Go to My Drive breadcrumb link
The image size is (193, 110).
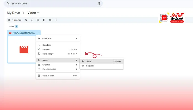pyautogui.click(x=14, y=13)
